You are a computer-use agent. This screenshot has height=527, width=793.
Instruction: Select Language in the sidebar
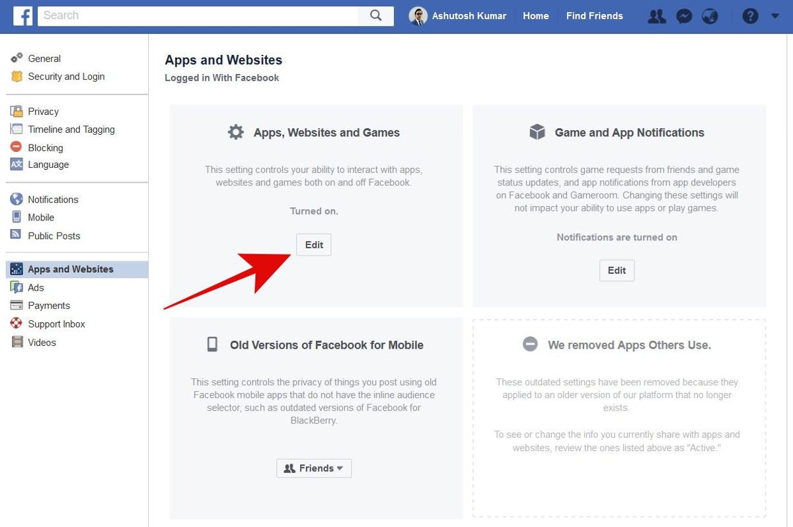(48, 164)
